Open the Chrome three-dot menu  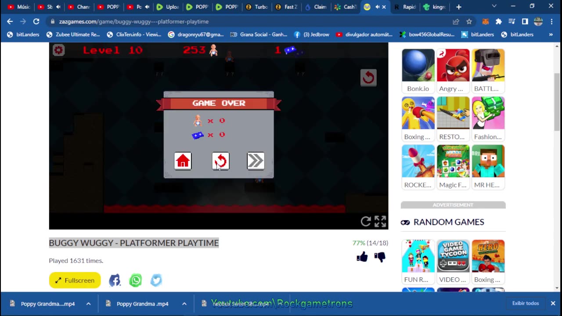[552, 21]
